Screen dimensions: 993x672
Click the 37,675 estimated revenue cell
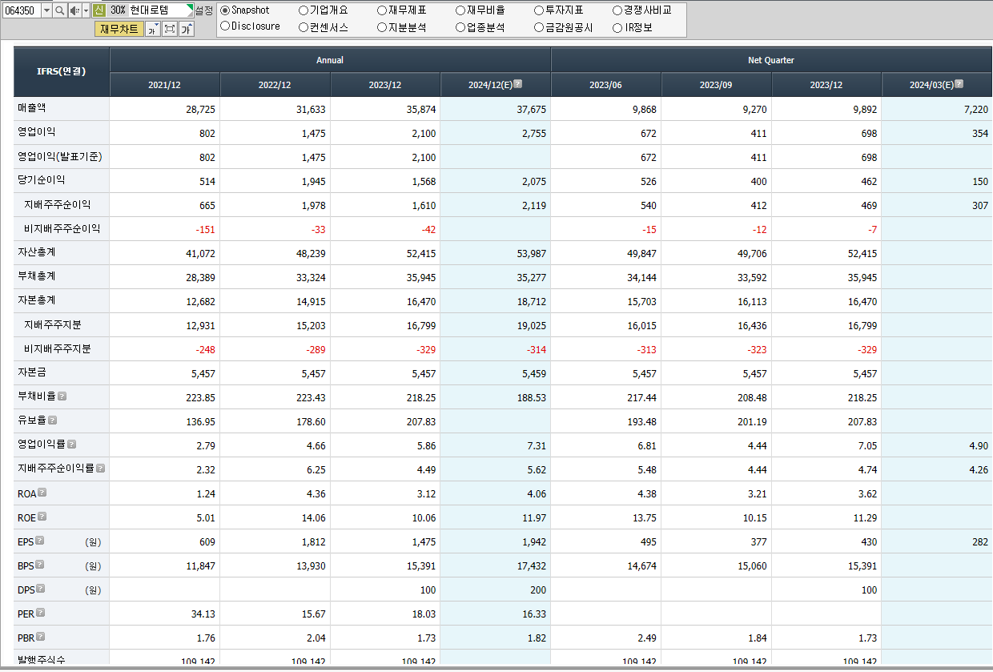coord(496,109)
